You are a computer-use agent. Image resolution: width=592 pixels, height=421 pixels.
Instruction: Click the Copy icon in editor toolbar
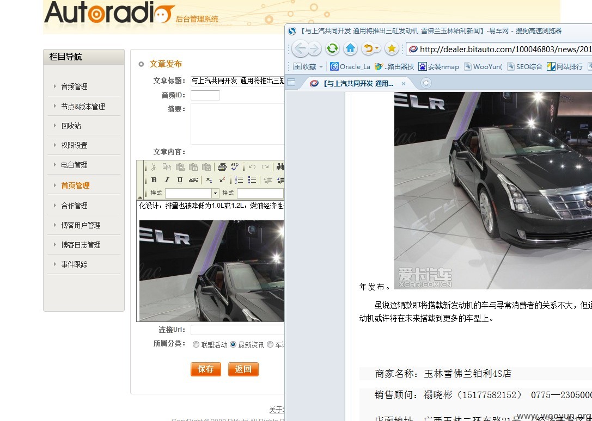tap(167, 167)
